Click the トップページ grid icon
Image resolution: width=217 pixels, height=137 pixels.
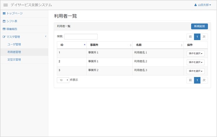click(4, 13)
